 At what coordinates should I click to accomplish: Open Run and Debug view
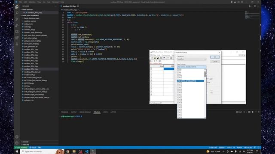click(x=17, y=26)
